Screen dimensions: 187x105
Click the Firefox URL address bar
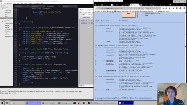[x=120, y=8]
